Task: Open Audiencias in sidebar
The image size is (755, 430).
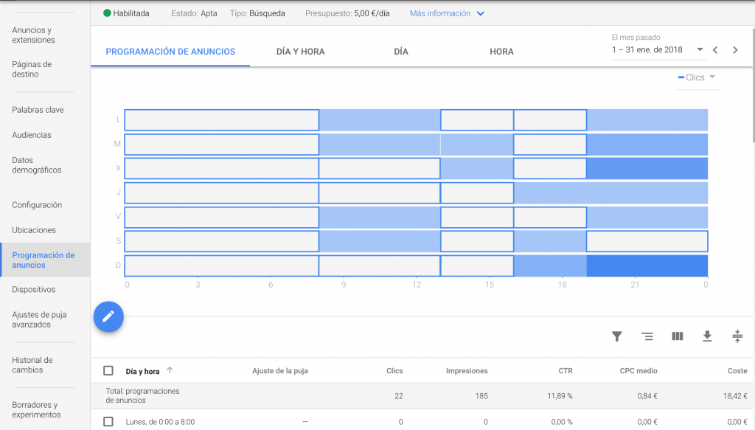Action: 31,135
